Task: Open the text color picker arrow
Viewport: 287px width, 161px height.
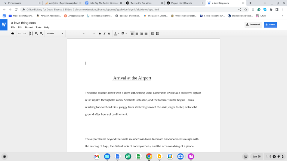Action: tap(119, 34)
